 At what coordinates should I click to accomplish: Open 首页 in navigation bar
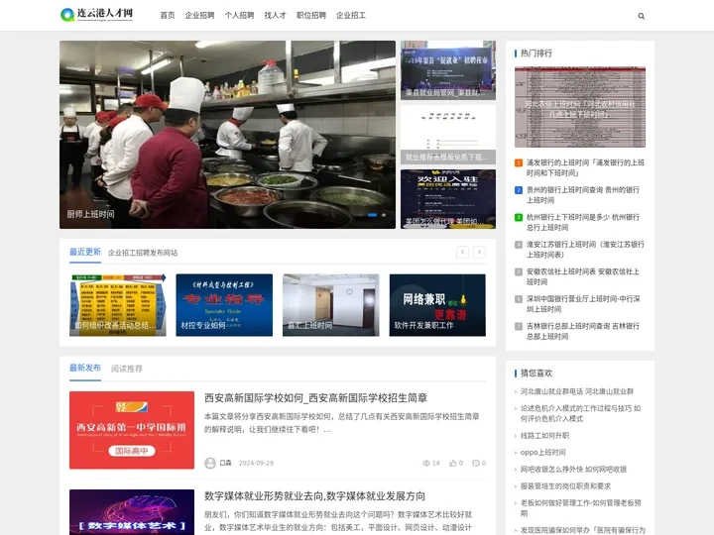[168, 16]
